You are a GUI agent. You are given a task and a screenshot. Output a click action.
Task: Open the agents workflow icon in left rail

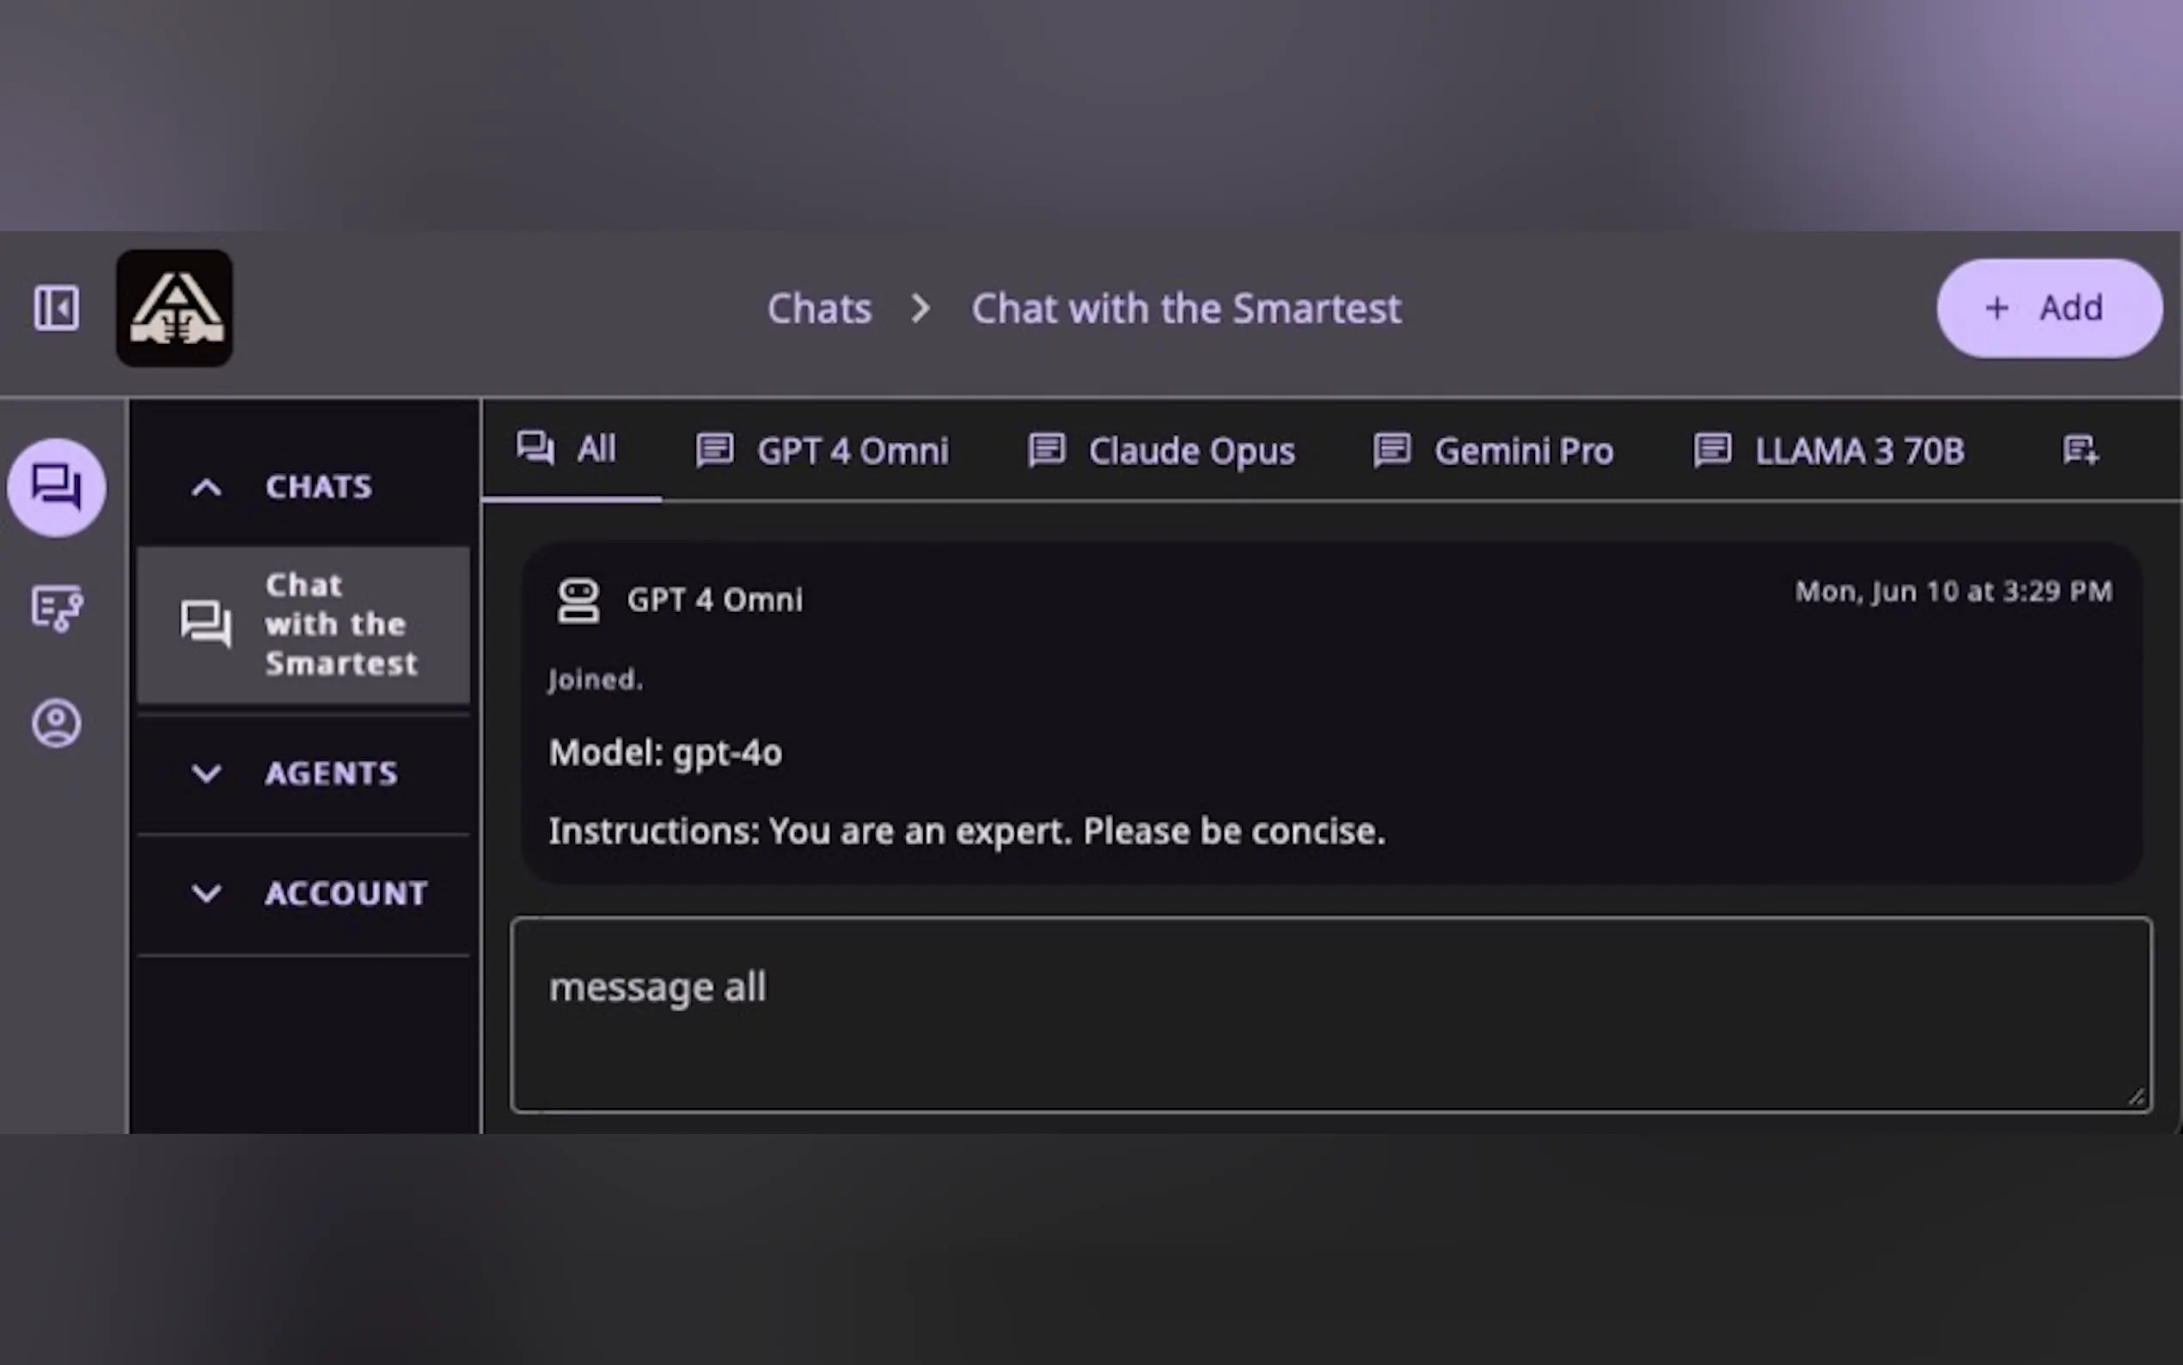tap(56, 608)
